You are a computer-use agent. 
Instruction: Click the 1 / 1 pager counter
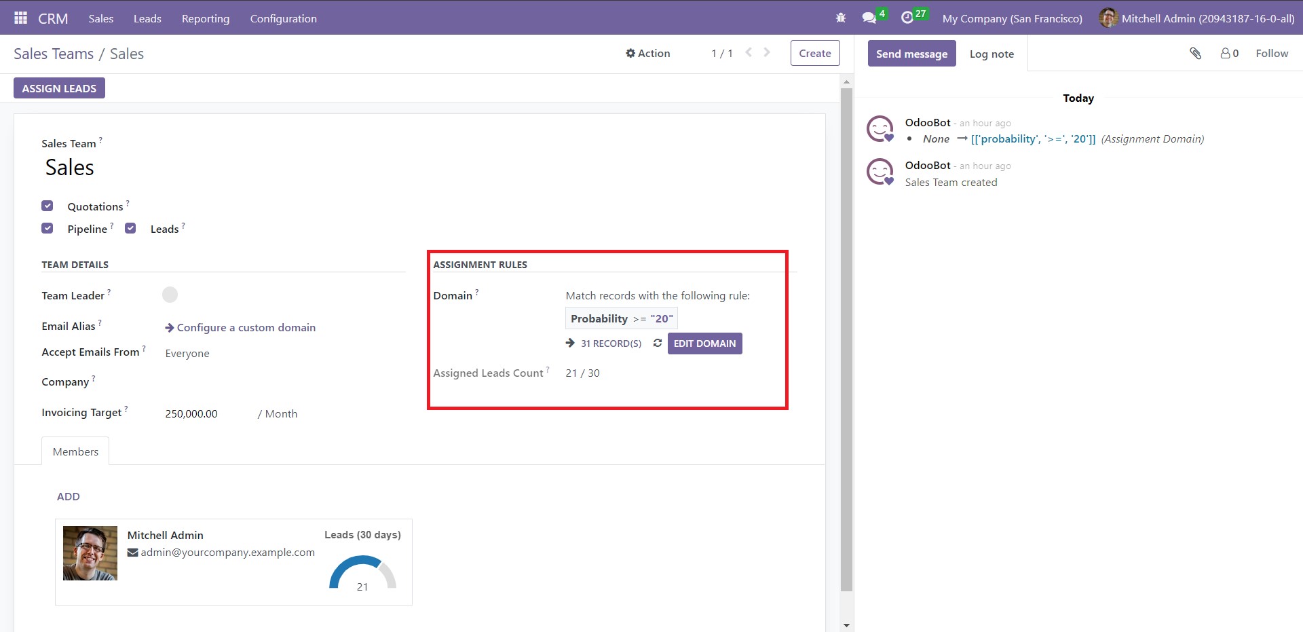pos(722,54)
